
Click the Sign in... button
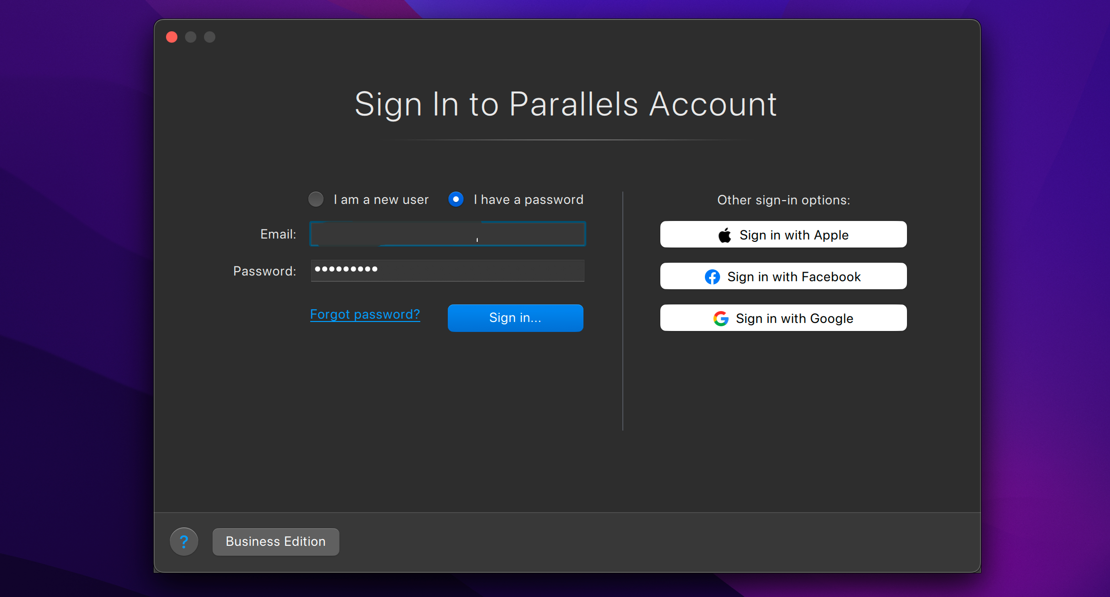click(x=515, y=318)
